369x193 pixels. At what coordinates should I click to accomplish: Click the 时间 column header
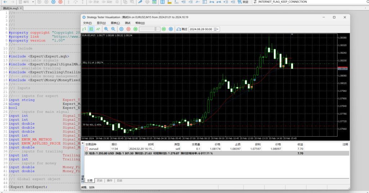pos(151,144)
